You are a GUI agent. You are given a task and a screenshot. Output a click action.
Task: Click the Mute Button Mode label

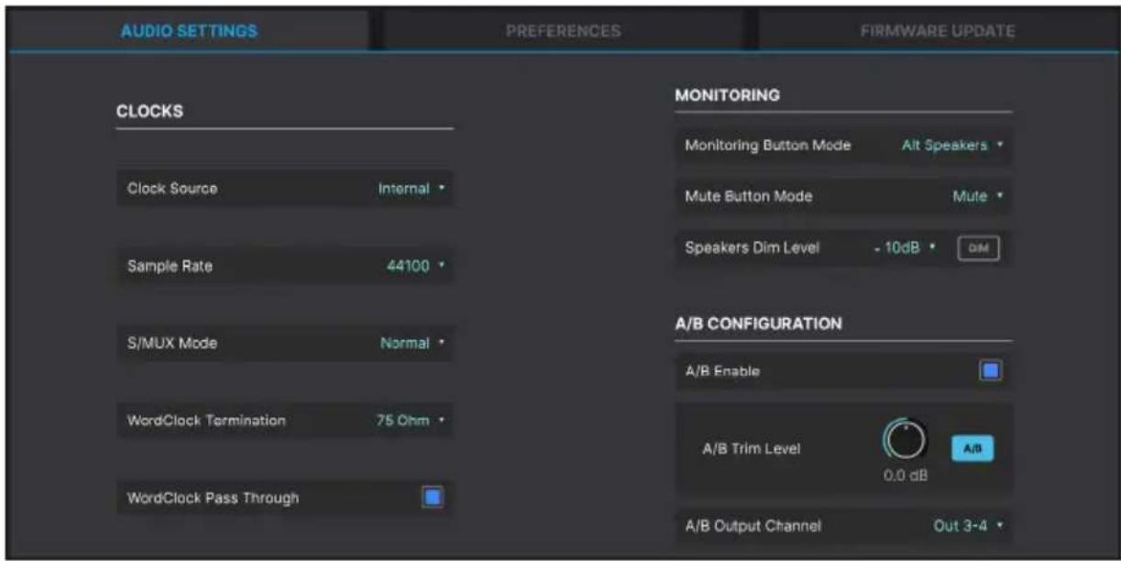coord(749,196)
